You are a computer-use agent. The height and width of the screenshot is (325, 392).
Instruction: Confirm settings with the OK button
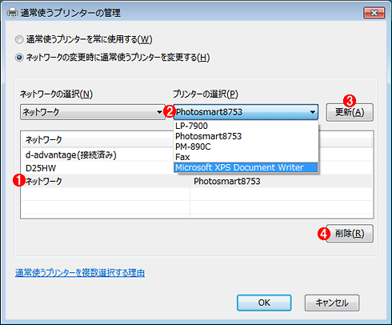pos(264,303)
